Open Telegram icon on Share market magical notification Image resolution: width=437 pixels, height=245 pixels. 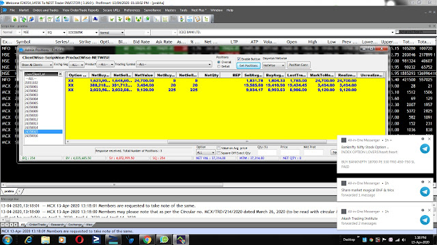click(x=425, y=192)
